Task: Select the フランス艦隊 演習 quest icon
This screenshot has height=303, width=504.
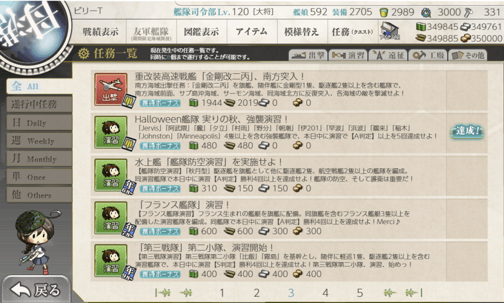Action: (111, 217)
